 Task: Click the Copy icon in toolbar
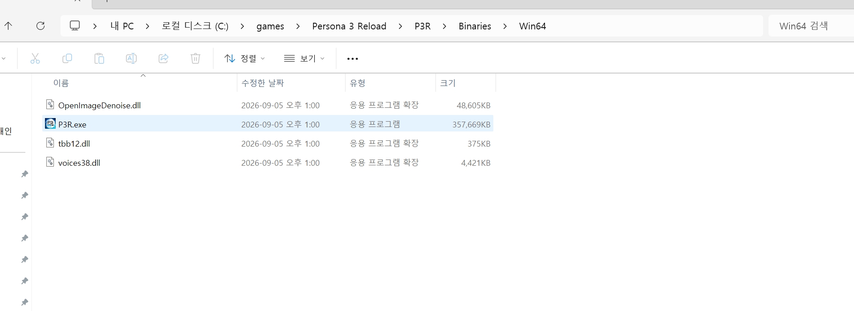pos(67,58)
